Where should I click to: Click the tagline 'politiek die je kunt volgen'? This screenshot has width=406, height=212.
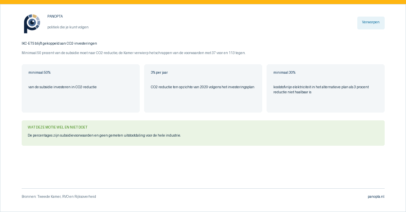(68, 27)
